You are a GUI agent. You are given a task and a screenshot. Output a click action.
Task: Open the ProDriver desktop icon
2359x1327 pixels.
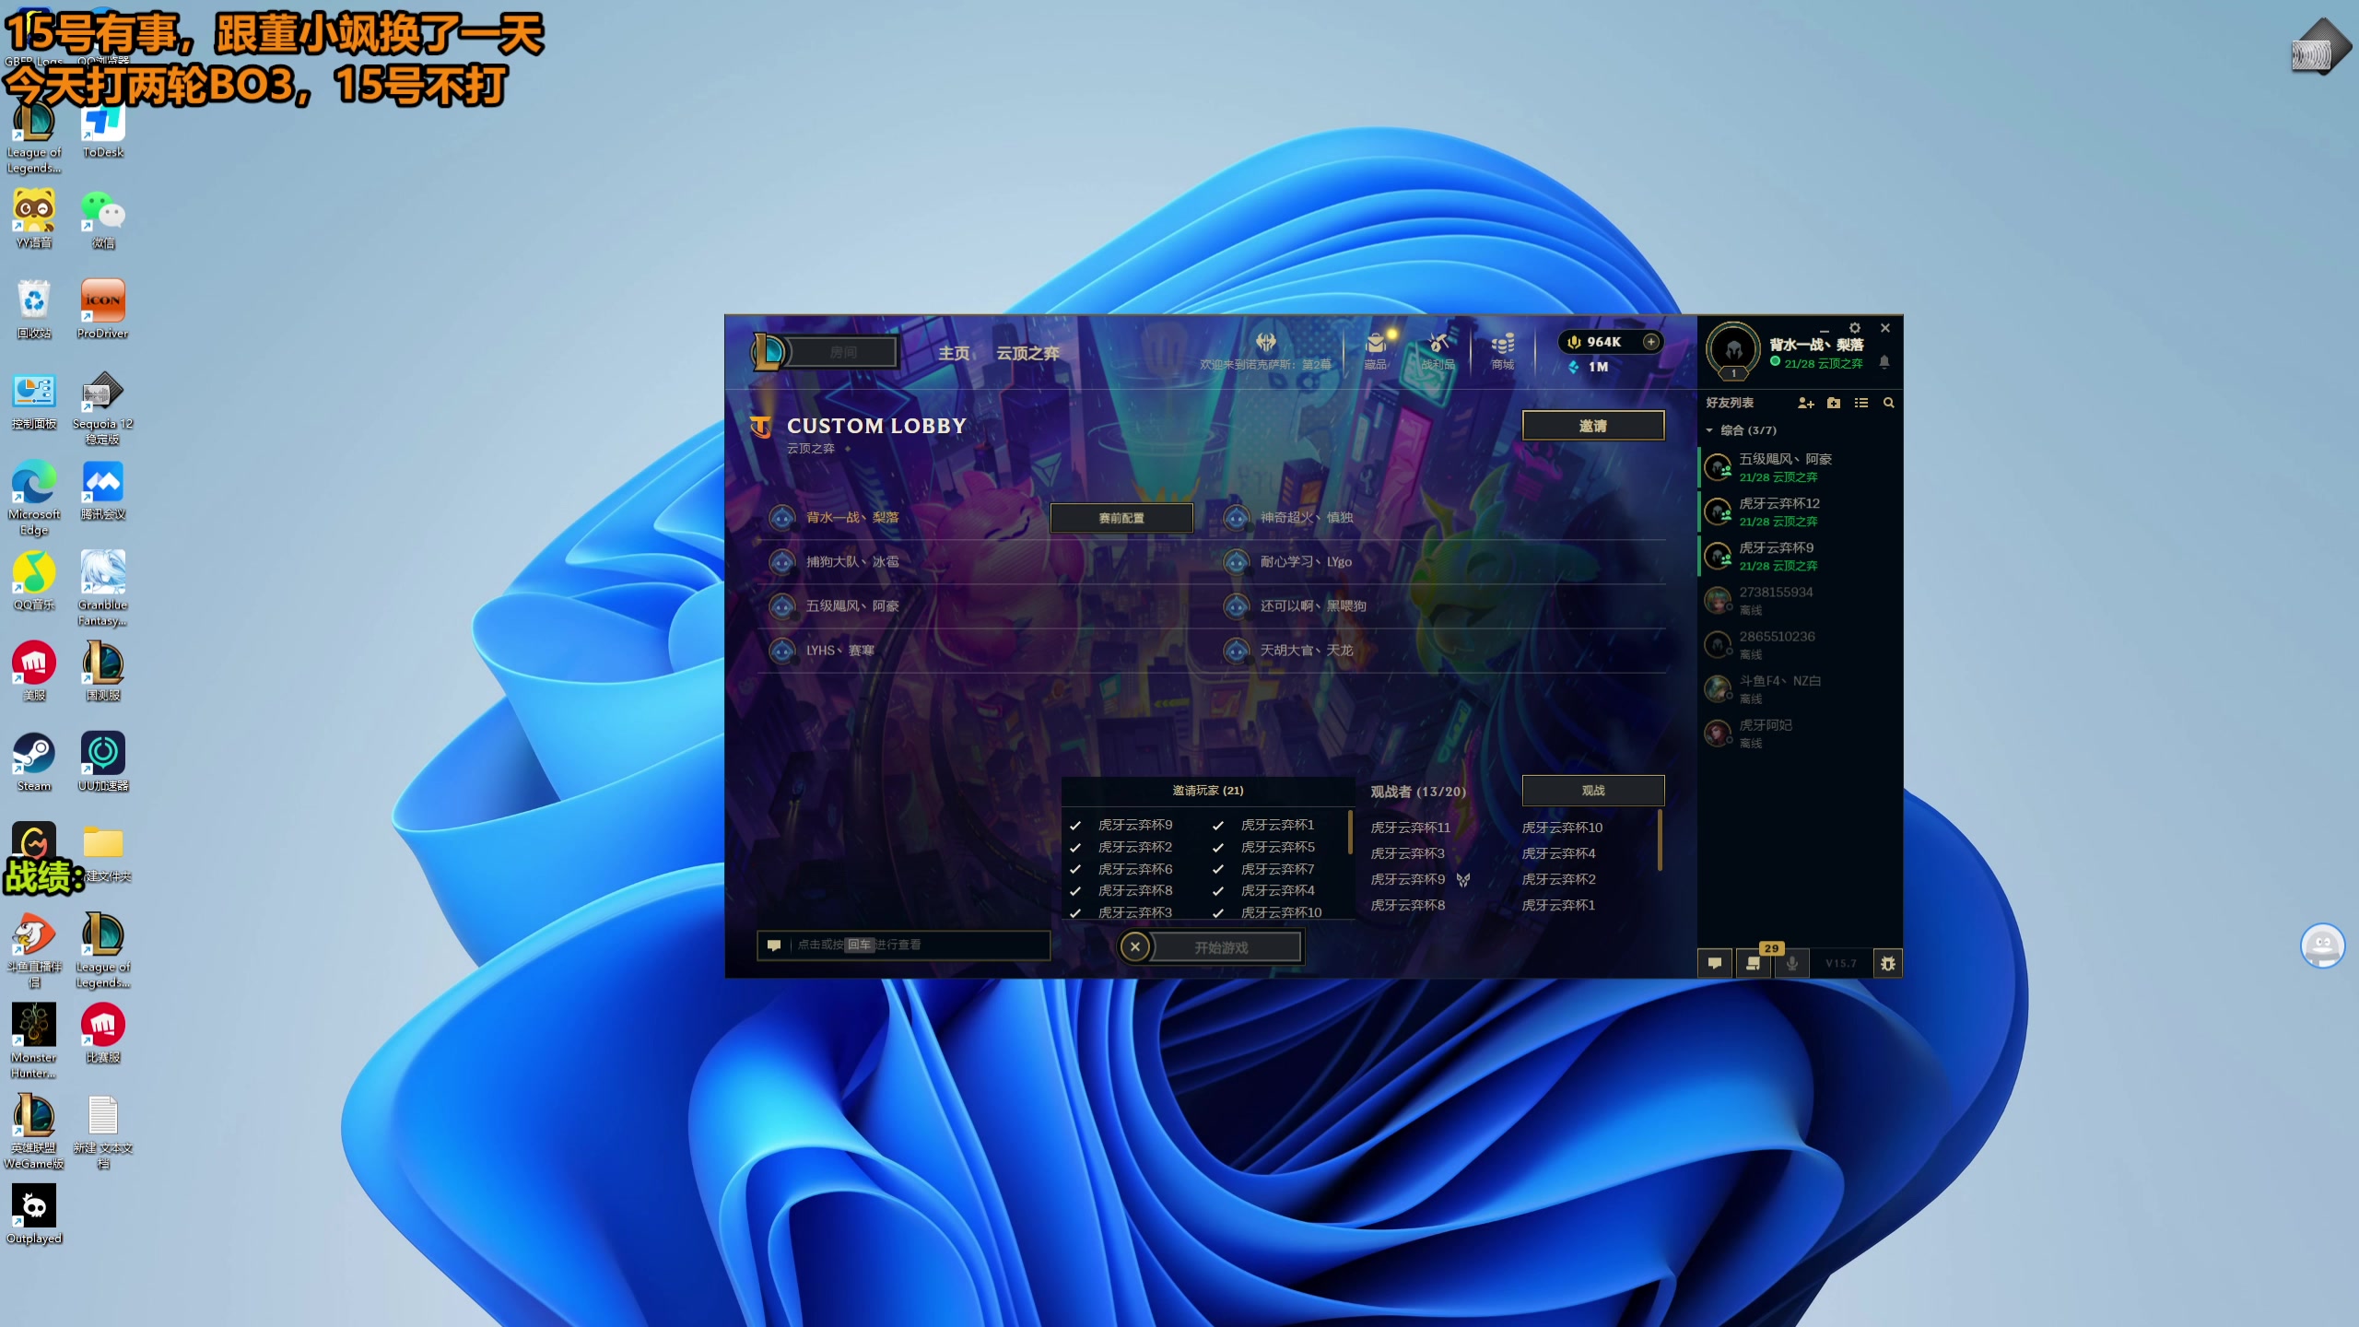(x=103, y=310)
